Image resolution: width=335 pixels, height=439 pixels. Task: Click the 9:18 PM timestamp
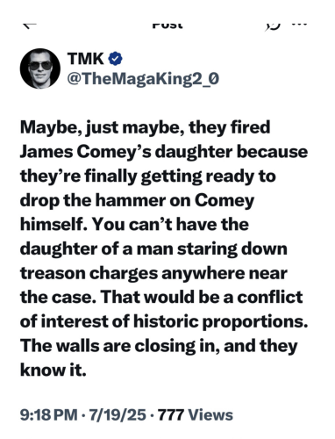(49, 414)
